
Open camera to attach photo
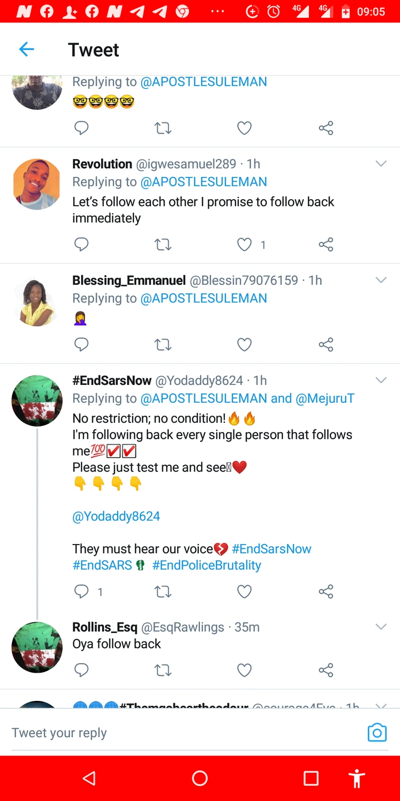point(377,733)
